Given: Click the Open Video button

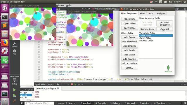Looking at the screenshot, I should (x=129, y=23).
